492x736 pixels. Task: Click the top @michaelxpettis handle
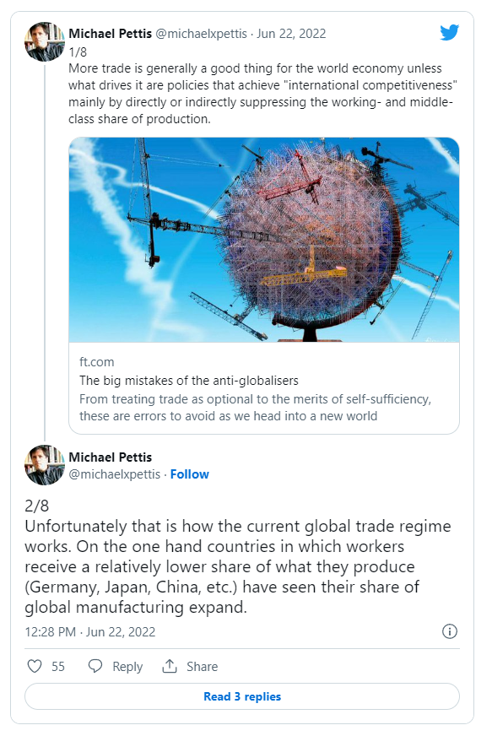[x=201, y=34]
